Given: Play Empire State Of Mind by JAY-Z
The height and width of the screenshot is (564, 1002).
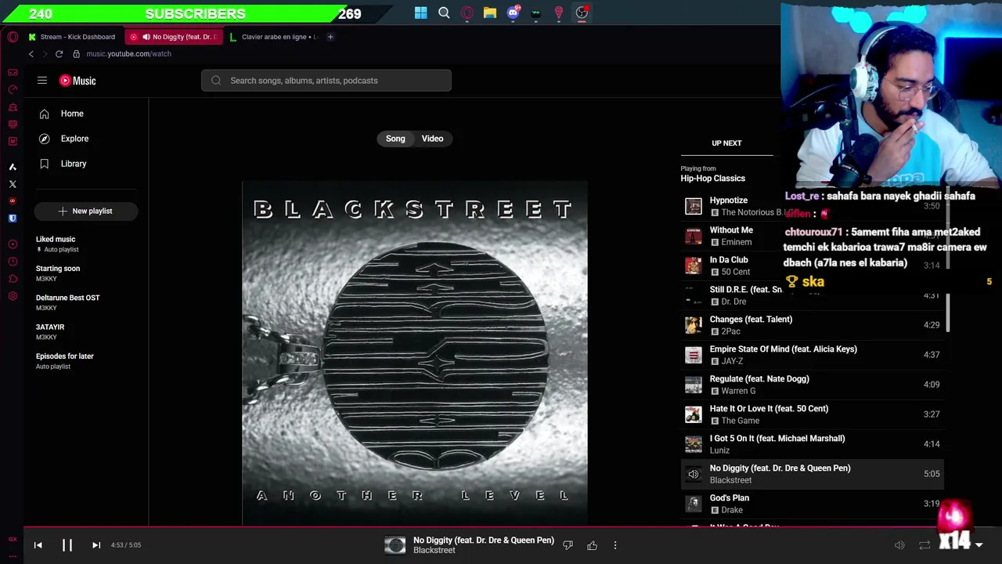Looking at the screenshot, I should coord(812,355).
